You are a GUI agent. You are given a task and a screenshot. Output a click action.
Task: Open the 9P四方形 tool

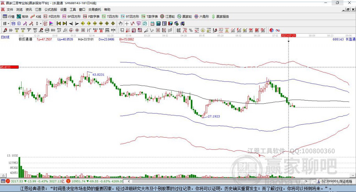point(72,17)
